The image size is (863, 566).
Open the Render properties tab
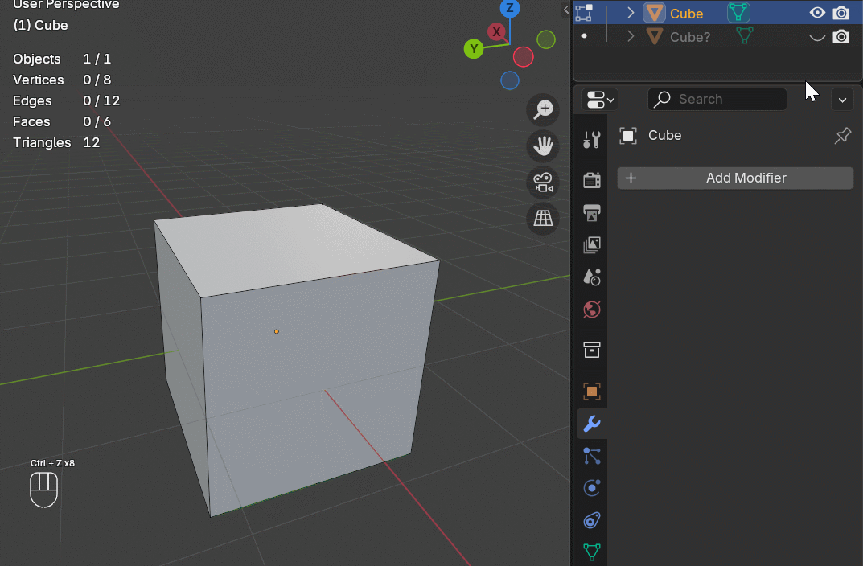click(592, 179)
